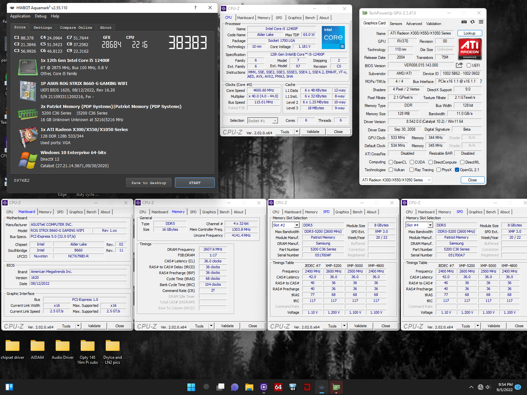This screenshot has width=527, height=395.
Task: Click the BIOS version share/export icon
Action: [x=459, y=65]
